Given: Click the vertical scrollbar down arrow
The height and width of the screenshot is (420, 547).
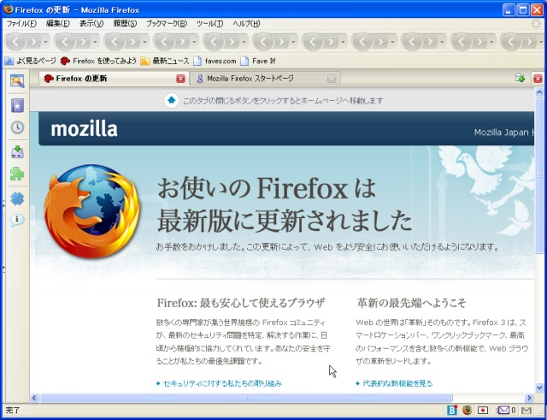Looking at the screenshot, I should click(539, 387).
